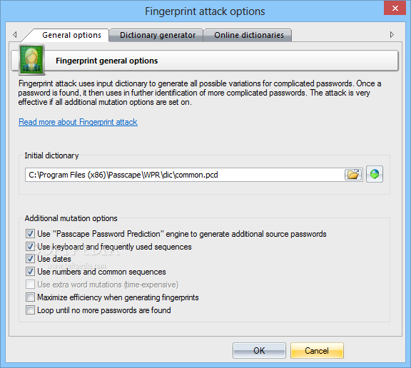Click the green globe download dictionary icon
This screenshot has width=411, height=368.
tap(375, 174)
